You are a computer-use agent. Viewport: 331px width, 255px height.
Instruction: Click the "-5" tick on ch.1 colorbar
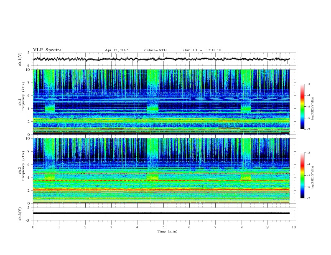(x=308, y=107)
